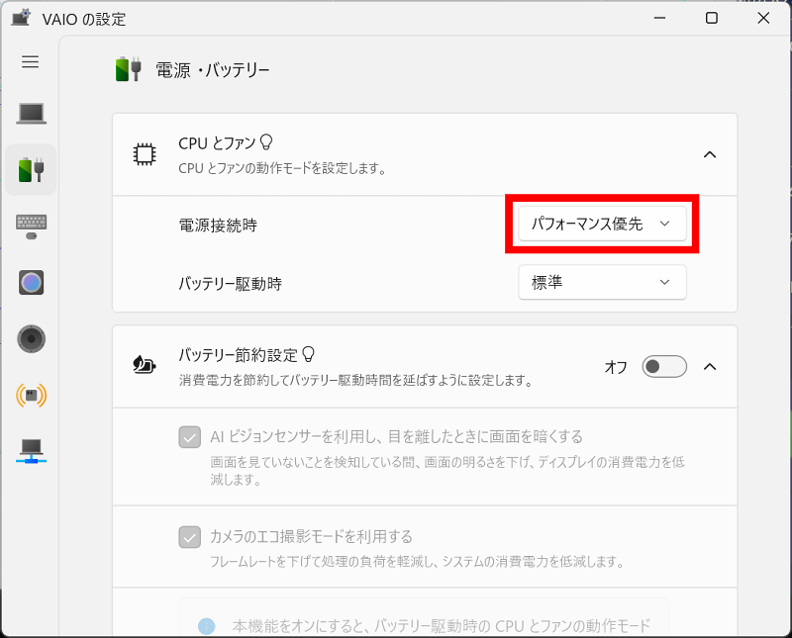The width and height of the screenshot is (792, 638).
Task: Open the speaker sound settings page
Action: coord(31,339)
